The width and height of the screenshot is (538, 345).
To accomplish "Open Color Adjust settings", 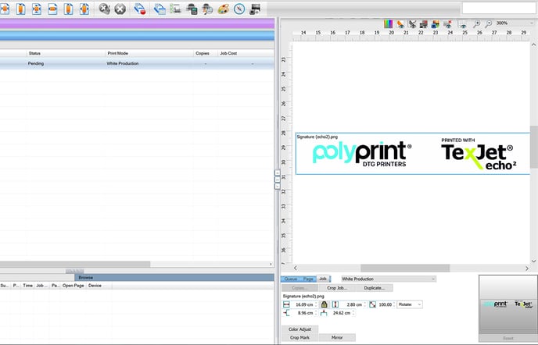I will (299, 329).
